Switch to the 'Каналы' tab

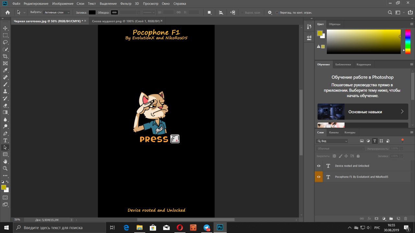[x=334, y=132]
